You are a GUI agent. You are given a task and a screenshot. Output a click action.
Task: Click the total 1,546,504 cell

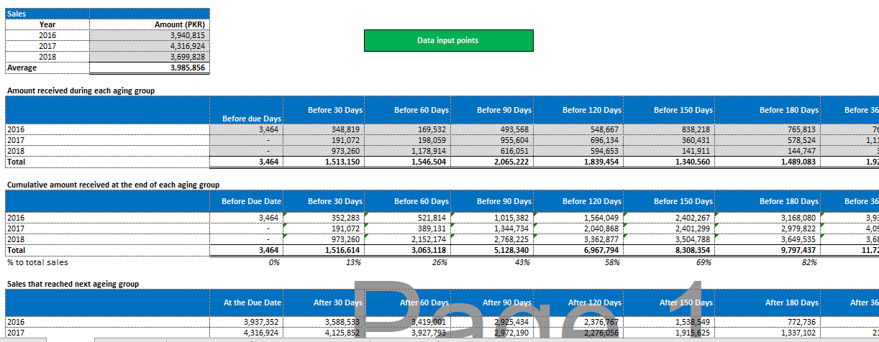(408, 162)
